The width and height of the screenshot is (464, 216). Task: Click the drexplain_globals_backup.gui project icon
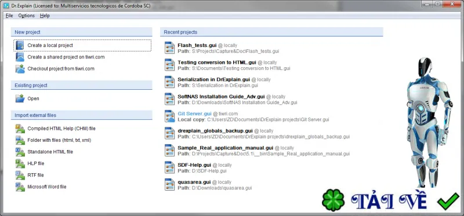point(170,133)
